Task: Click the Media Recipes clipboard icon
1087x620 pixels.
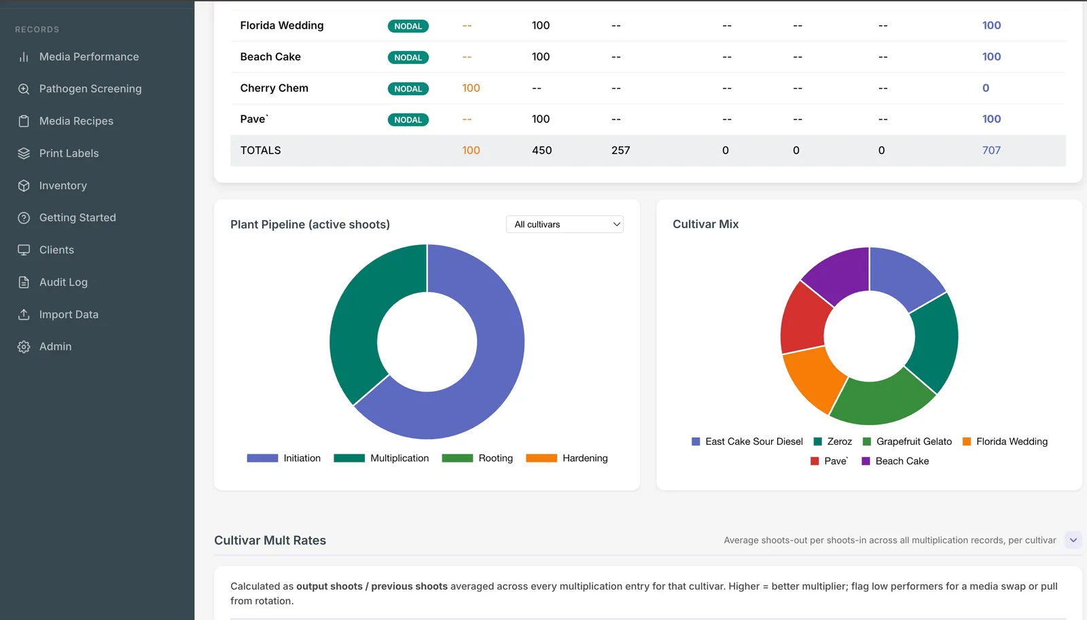Action: click(24, 121)
